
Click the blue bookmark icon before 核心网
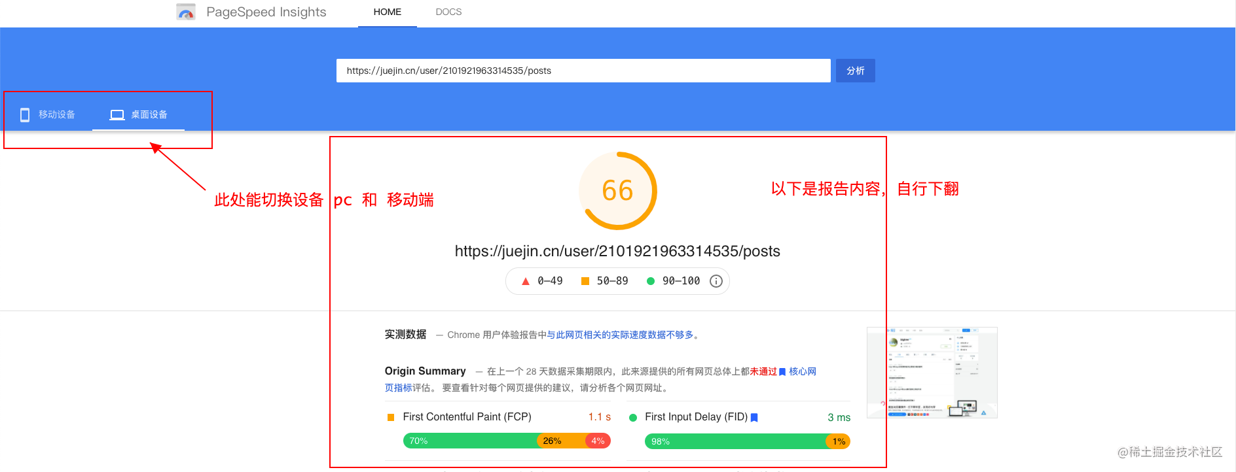click(x=782, y=372)
